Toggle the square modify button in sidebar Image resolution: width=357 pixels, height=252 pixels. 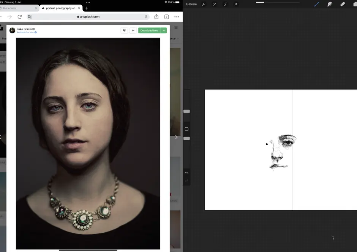click(x=186, y=129)
